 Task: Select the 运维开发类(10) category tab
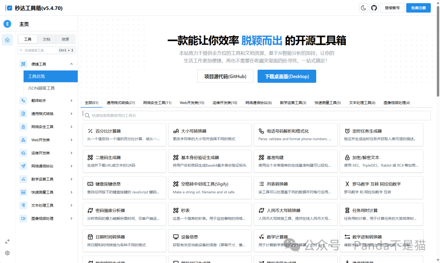click(x=225, y=103)
